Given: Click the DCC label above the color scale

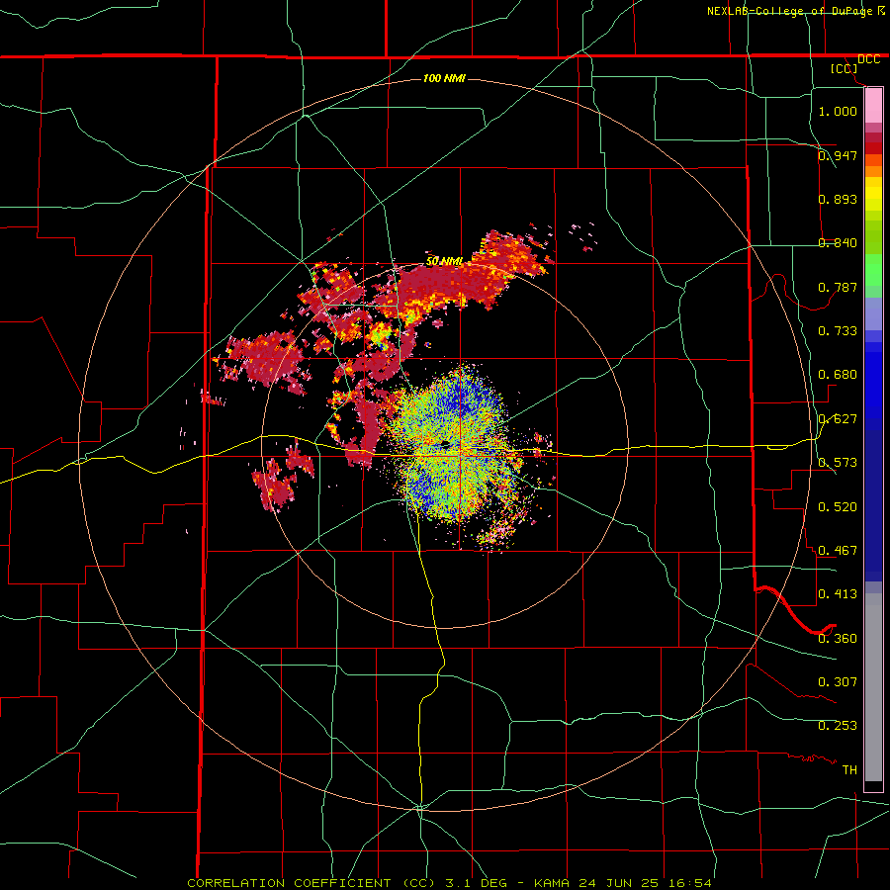Looking at the screenshot, I should click(x=868, y=59).
